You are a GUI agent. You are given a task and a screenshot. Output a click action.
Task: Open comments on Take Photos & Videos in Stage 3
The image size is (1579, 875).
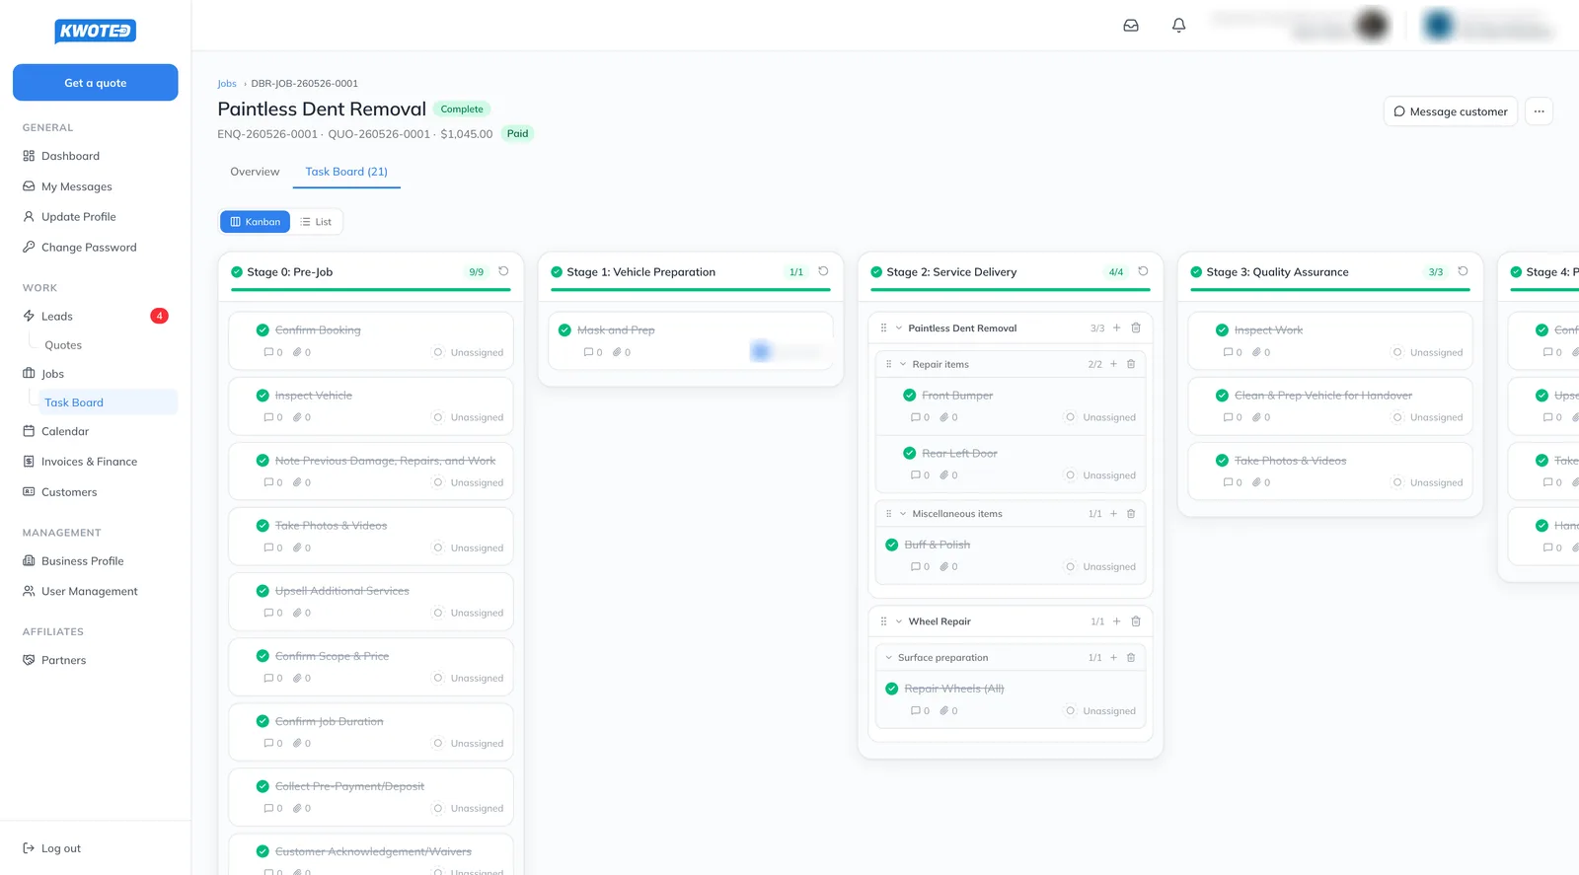coord(1233,482)
